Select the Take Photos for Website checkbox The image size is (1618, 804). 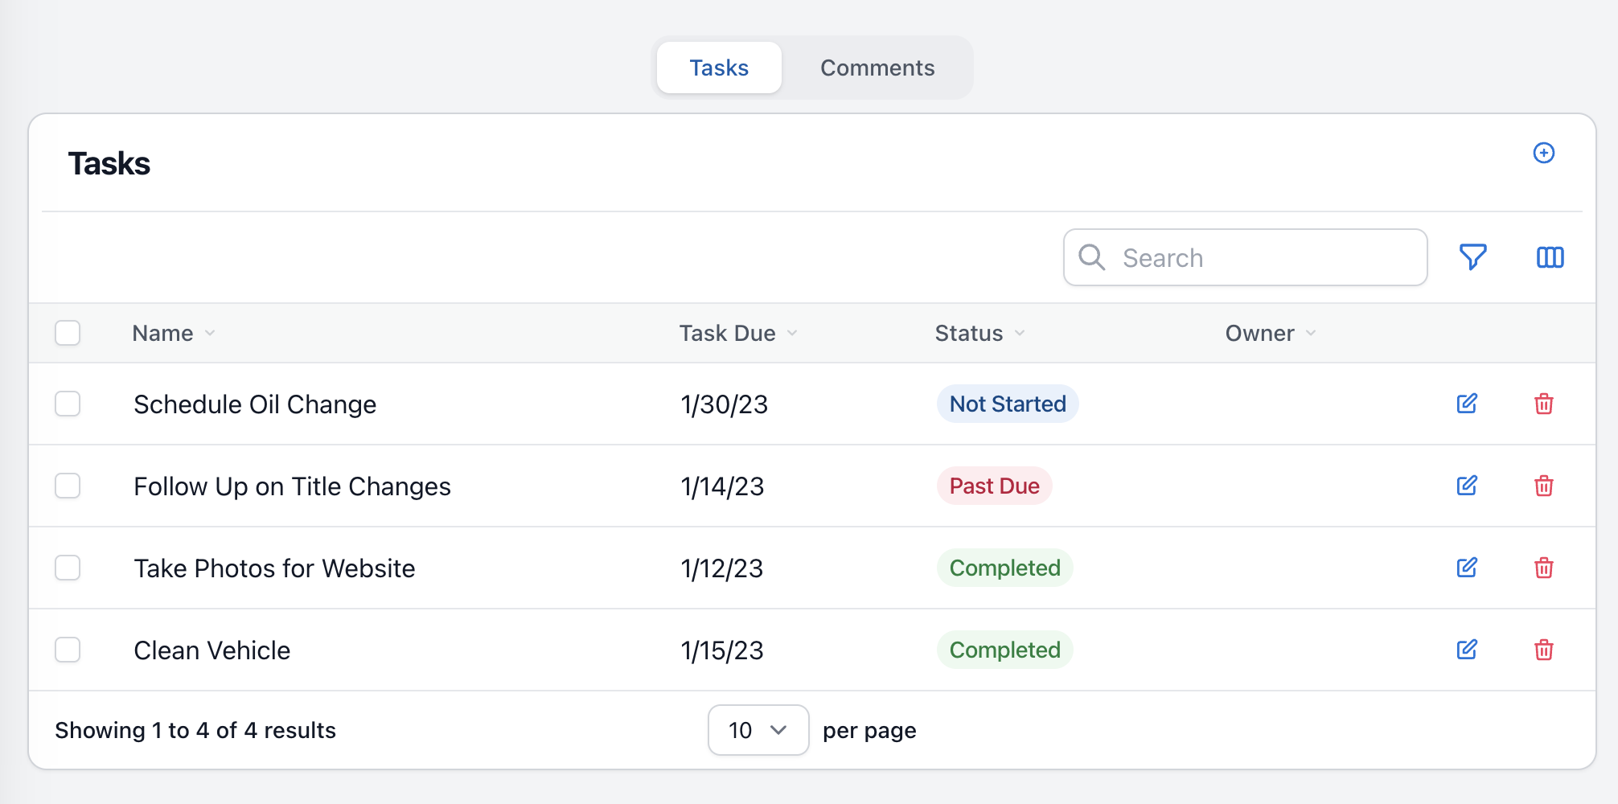pyautogui.click(x=68, y=568)
